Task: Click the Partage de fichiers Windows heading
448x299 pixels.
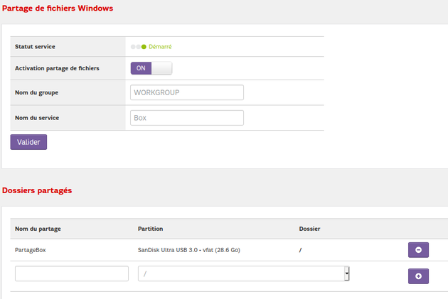Action: pyautogui.click(x=58, y=8)
